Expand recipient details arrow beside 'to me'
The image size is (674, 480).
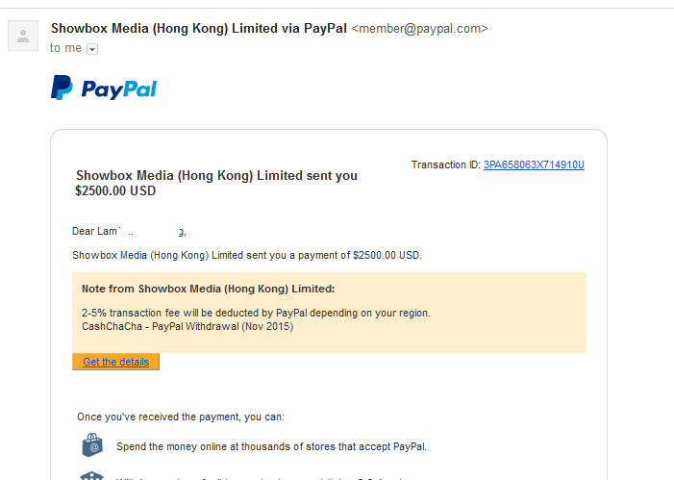point(92,49)
